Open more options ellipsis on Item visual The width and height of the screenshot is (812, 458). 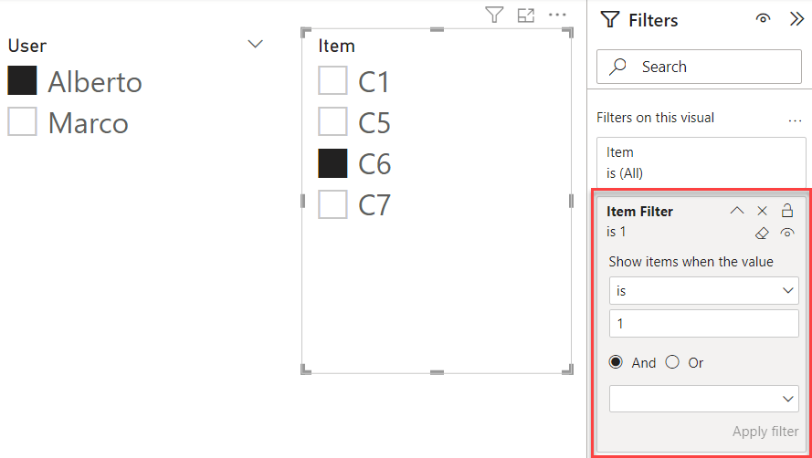(557, 15)
